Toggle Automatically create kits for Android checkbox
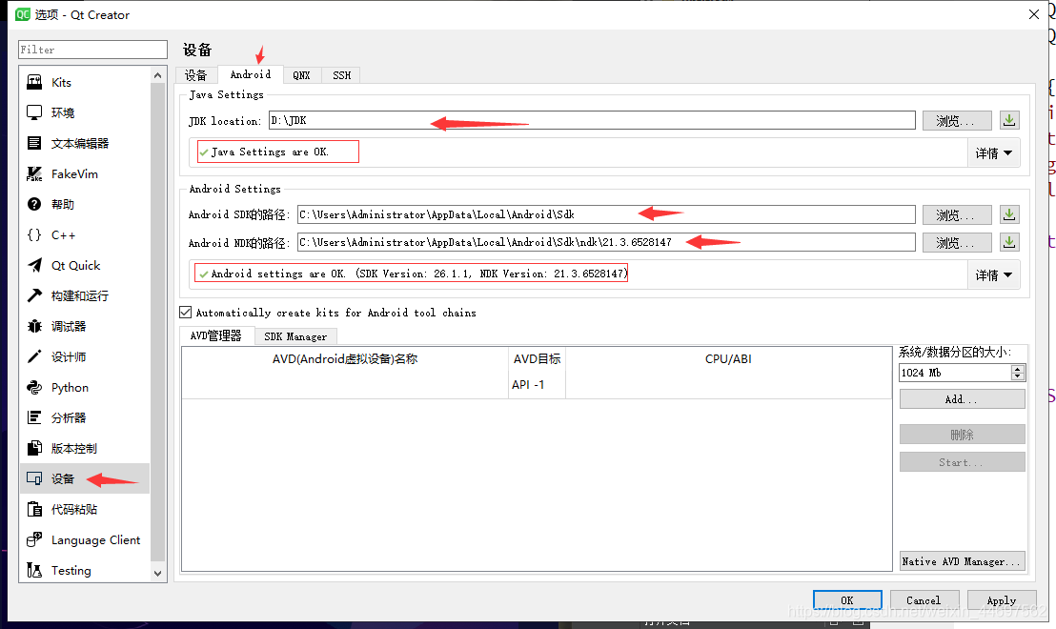This screenshot has height=629, width=1056. pyautogui.click(x=185, y=312)
